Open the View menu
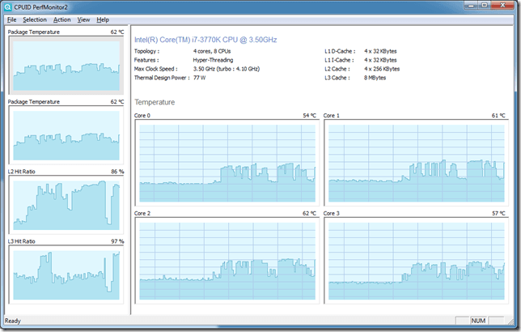The width and height of the screenshot is (521, 332). click(83, 19)
